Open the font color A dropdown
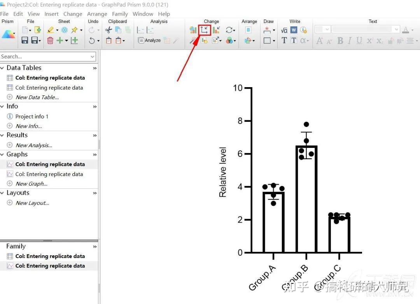The width and height of the screenshot is (420, 304). click(413, 30)
